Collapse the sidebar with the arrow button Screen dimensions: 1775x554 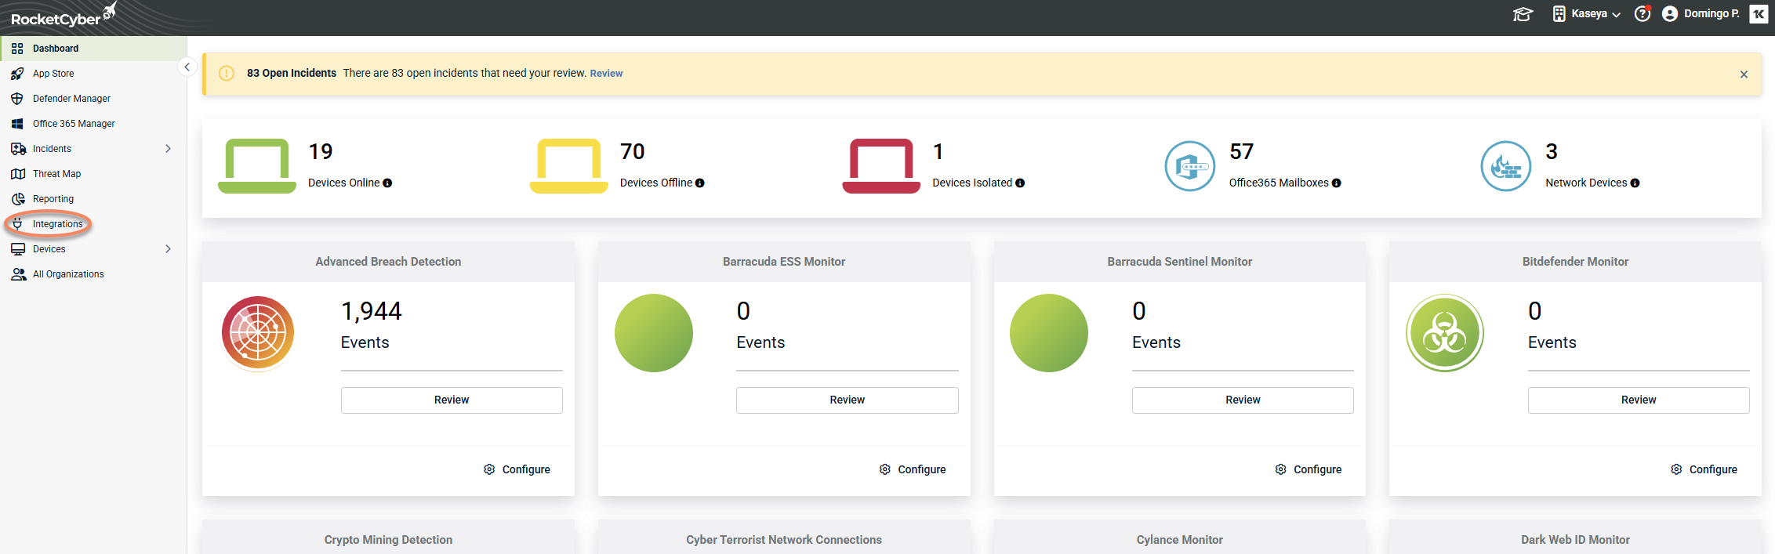(187, 67)
